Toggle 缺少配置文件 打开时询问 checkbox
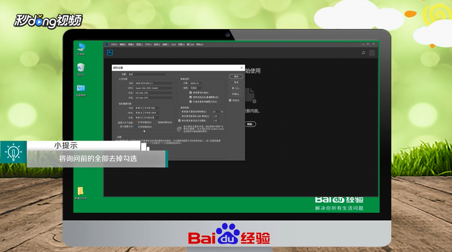The width and height of the screenshot is (452, 252). pos(136,127)
